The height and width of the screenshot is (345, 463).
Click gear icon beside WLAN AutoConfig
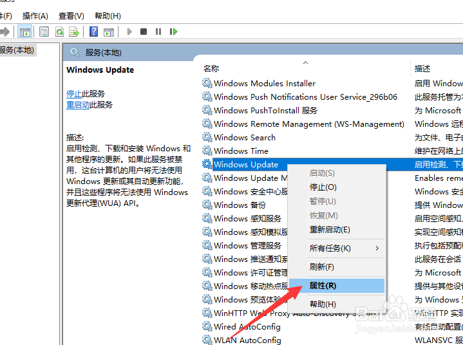point(207,340)
